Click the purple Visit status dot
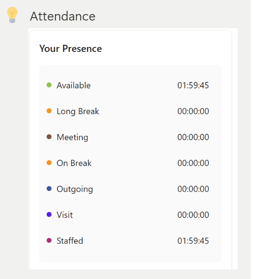 49,215
